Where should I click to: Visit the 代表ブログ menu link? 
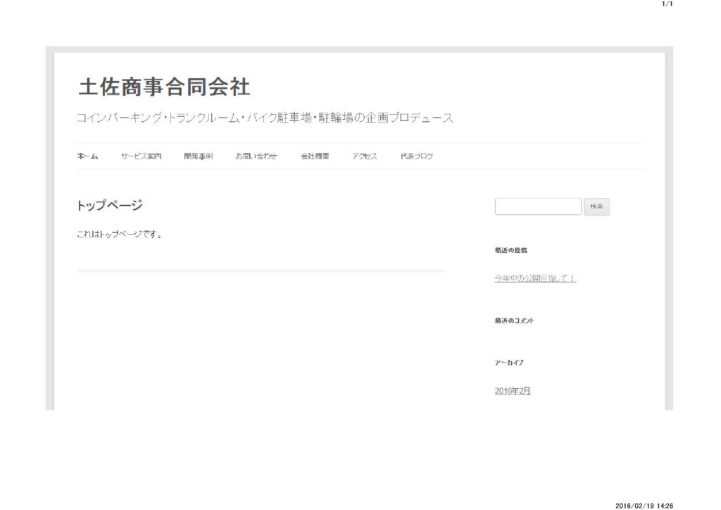coord(417,156)
